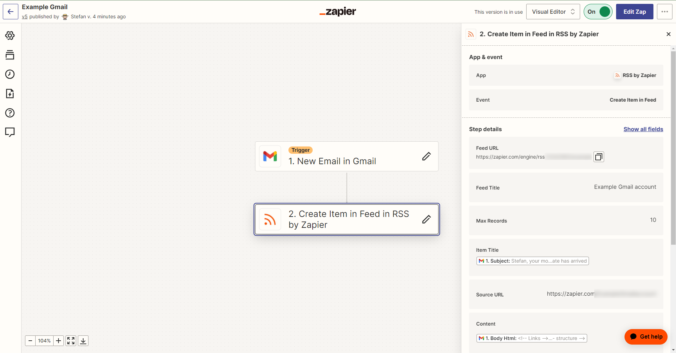
Task: Click Zapier logo
Action: point(338,12)
